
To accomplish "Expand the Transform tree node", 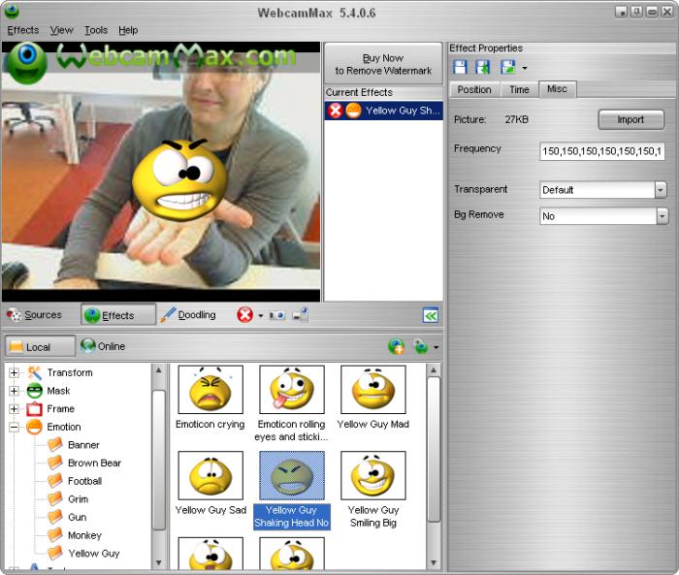I will 14,372.
